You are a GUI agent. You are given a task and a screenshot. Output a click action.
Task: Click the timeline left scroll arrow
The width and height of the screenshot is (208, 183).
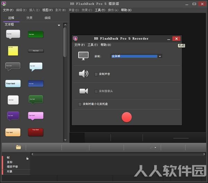point(32,154)
